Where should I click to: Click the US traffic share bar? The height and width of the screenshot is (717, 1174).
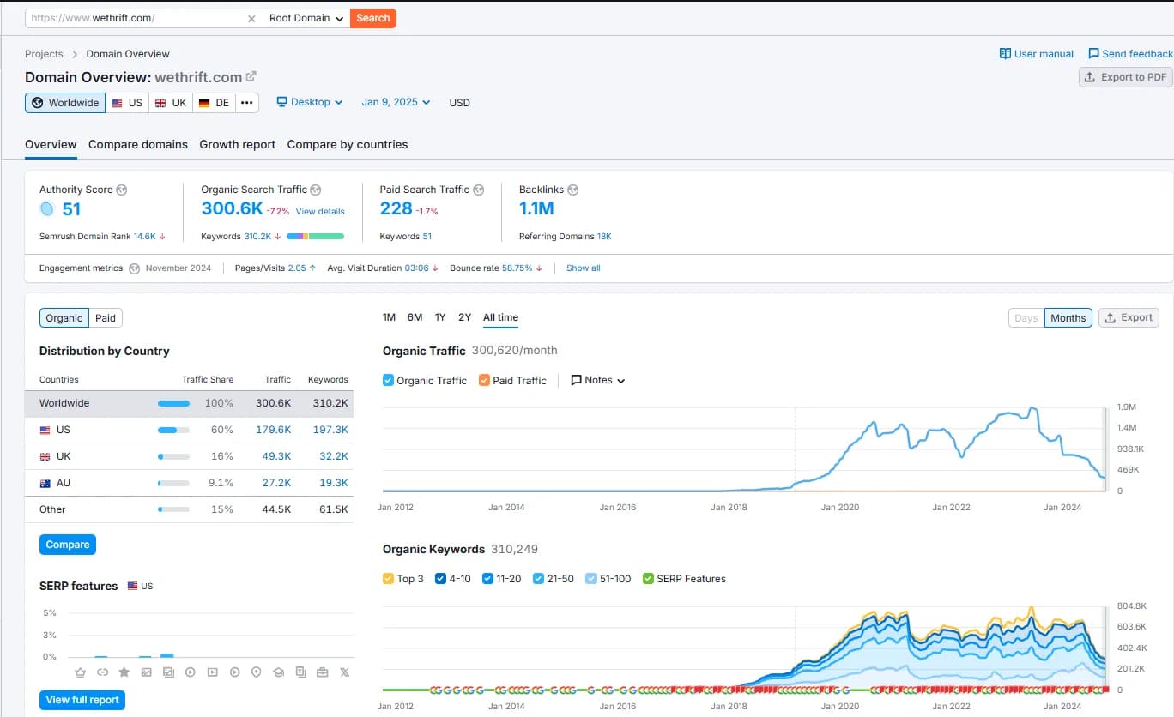[x=173, y=430]
